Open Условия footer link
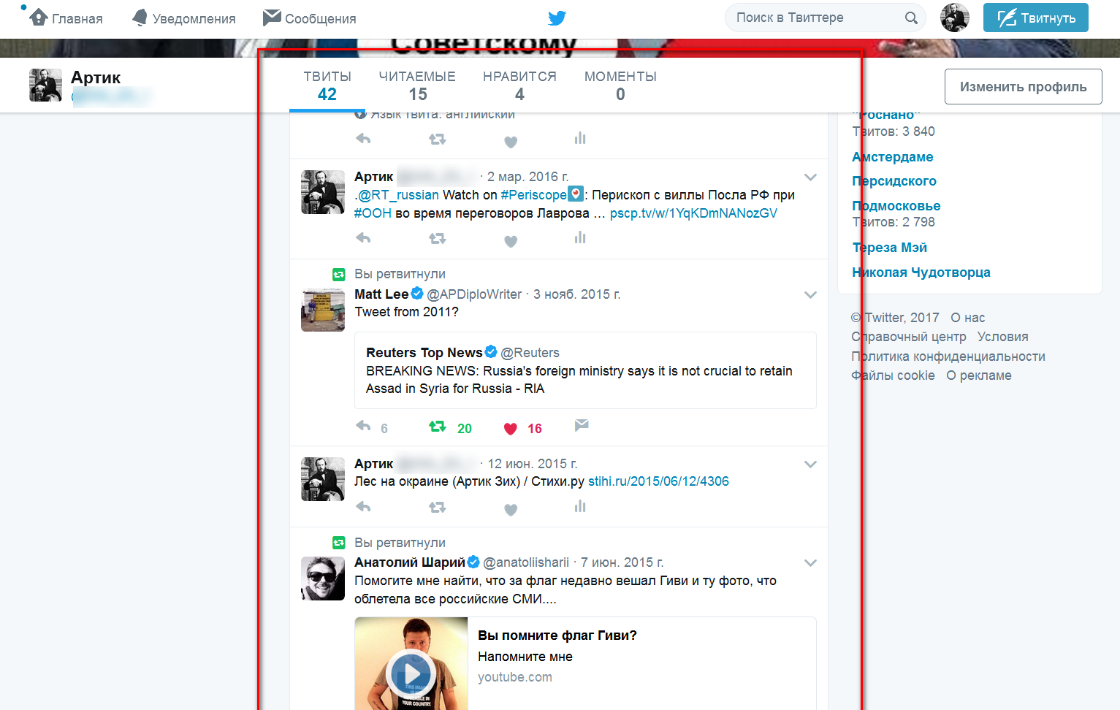The height and width of the screenshot is (710, 1120). tap(1003, 337)
